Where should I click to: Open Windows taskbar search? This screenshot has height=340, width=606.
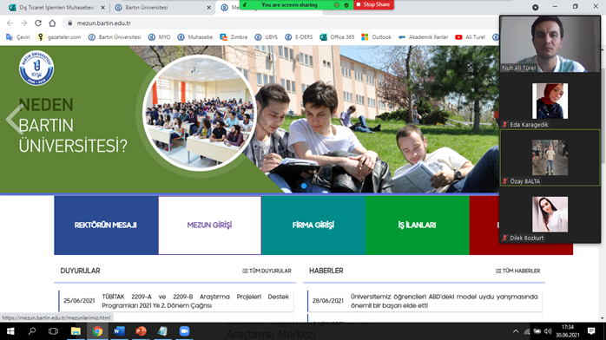[32, 331]
